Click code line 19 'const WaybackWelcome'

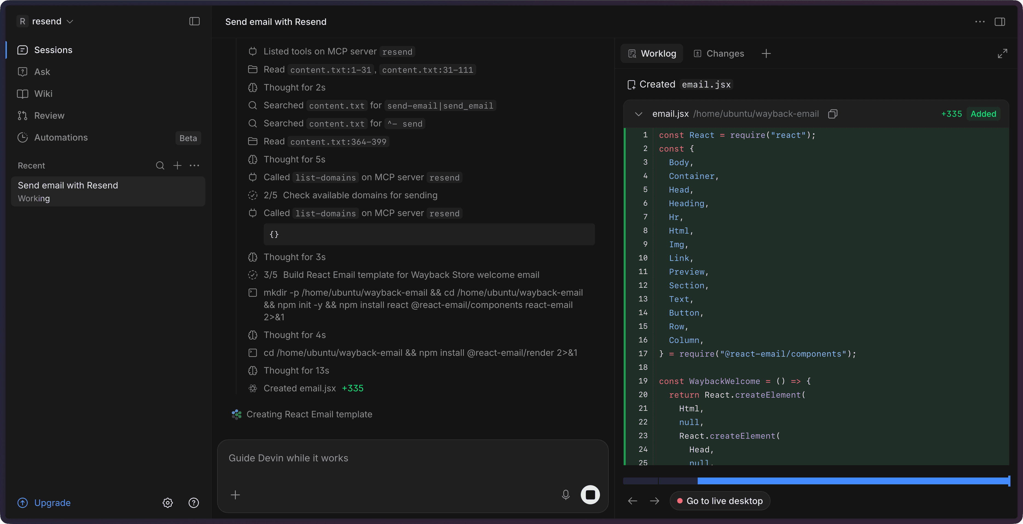pos(735,381)
